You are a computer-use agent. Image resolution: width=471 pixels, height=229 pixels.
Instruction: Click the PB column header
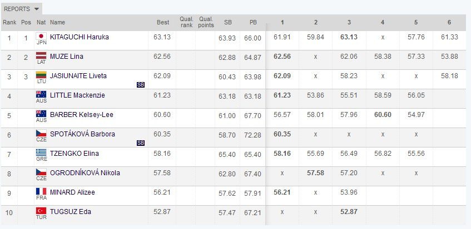(253, 22)
